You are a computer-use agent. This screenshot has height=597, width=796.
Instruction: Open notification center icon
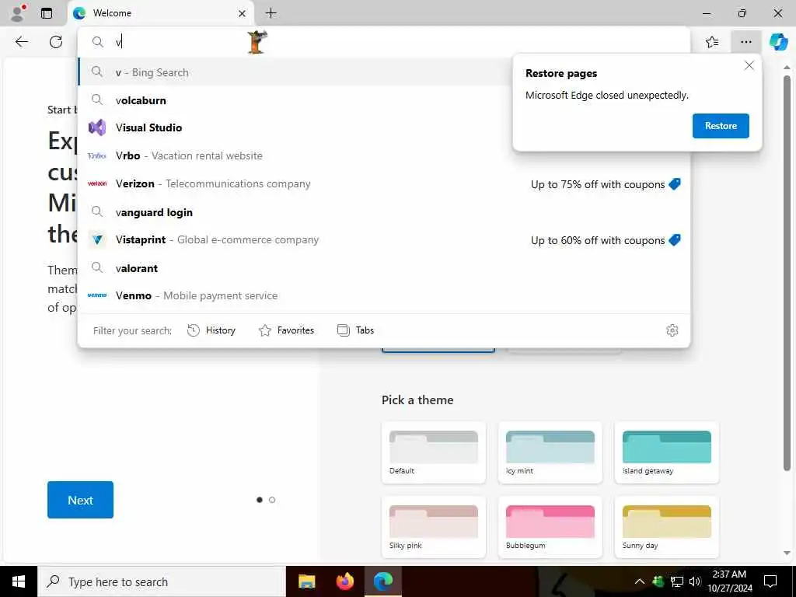point(770,581)
